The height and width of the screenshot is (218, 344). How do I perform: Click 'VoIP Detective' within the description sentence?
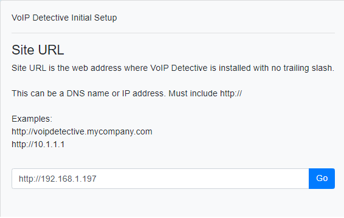(x=179, y=68)
